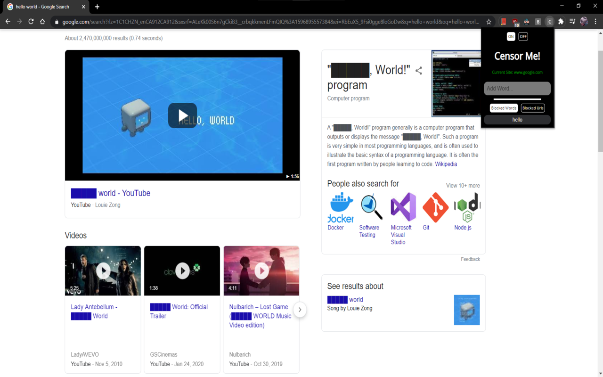Follow the Wikipedia link
The image size is (603, 377).
coord(446,164)
